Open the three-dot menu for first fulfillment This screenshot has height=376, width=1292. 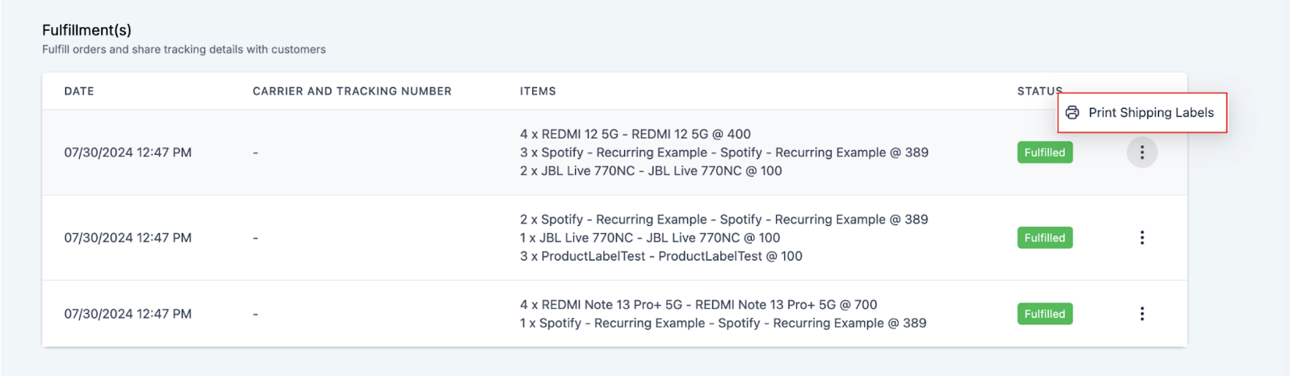1142,152
